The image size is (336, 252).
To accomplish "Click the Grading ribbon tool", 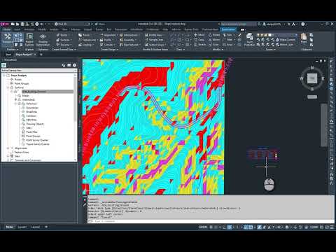I will coord(85,45).
